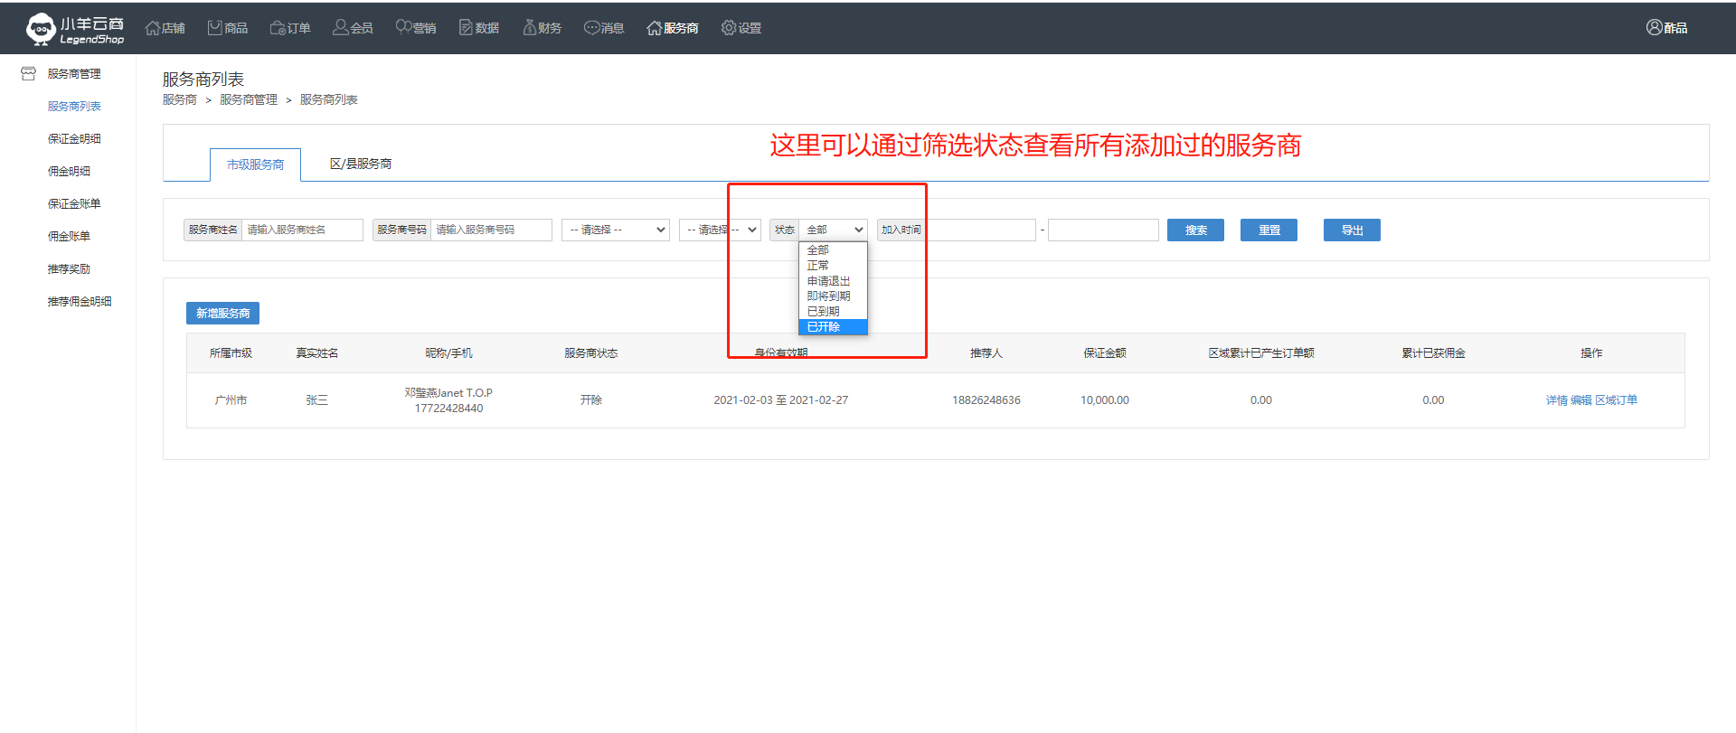Click the 服务商姓名 input field

click(x=302, y=230)
